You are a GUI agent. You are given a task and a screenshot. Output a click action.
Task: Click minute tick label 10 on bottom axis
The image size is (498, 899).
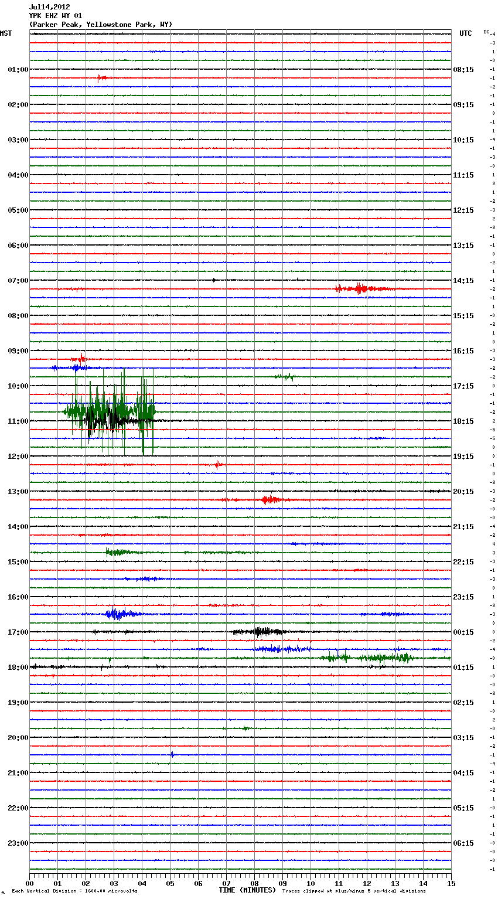pyautogui.click(x=311, y=883)
